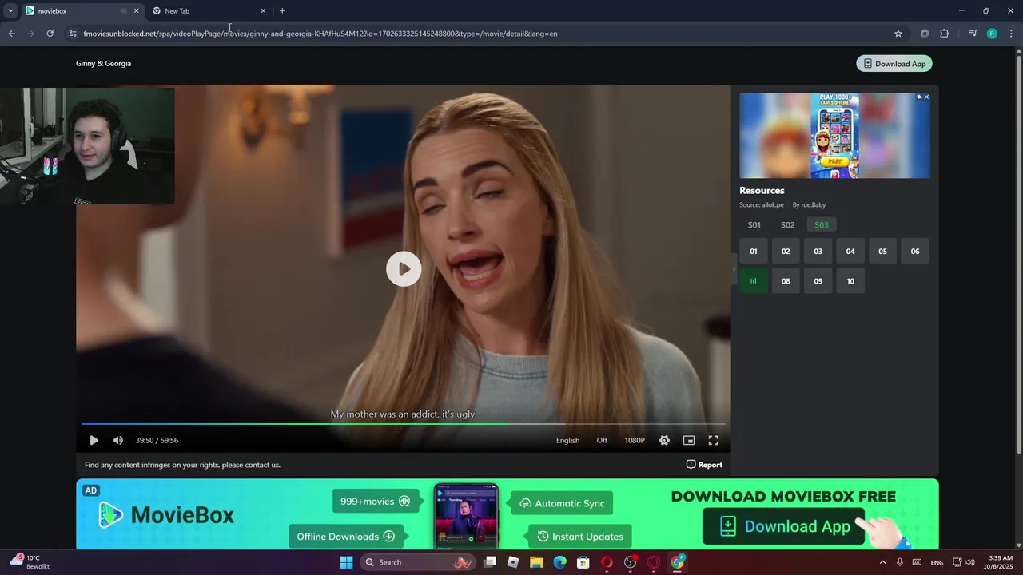Open the browser extensions puzzle icon
Screen dimensions: 1023x575
(945, 34)
